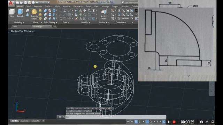The height and width of the screenshot is (125, 223).
Task: Toggle object snap icon at status bar end
Action: pyautogui.click(x=164, y=122)
